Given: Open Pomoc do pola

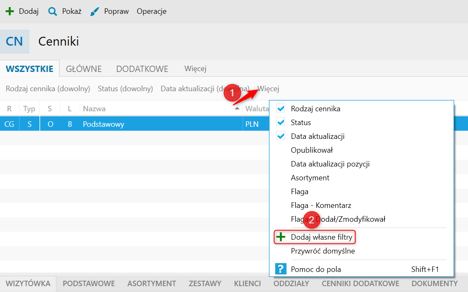Looking at the screenshot, I should [x=316, y=269].
